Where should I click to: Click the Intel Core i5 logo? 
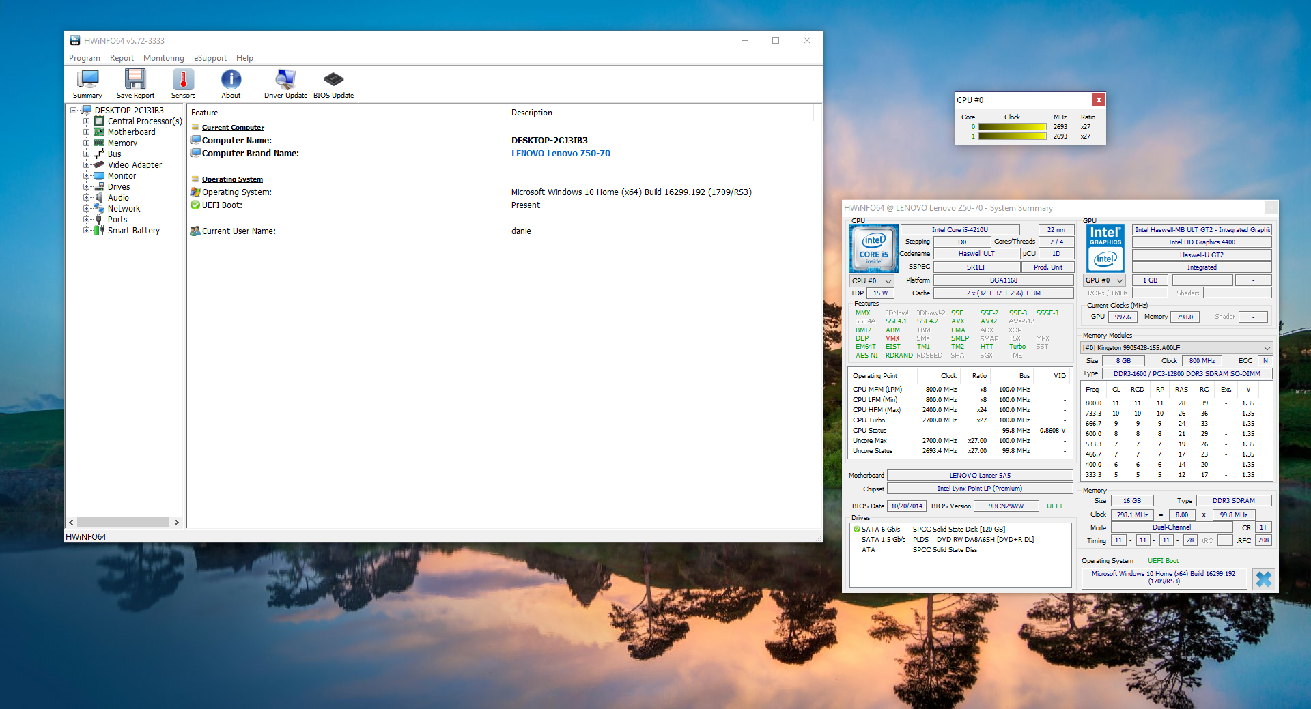(873, 249)
